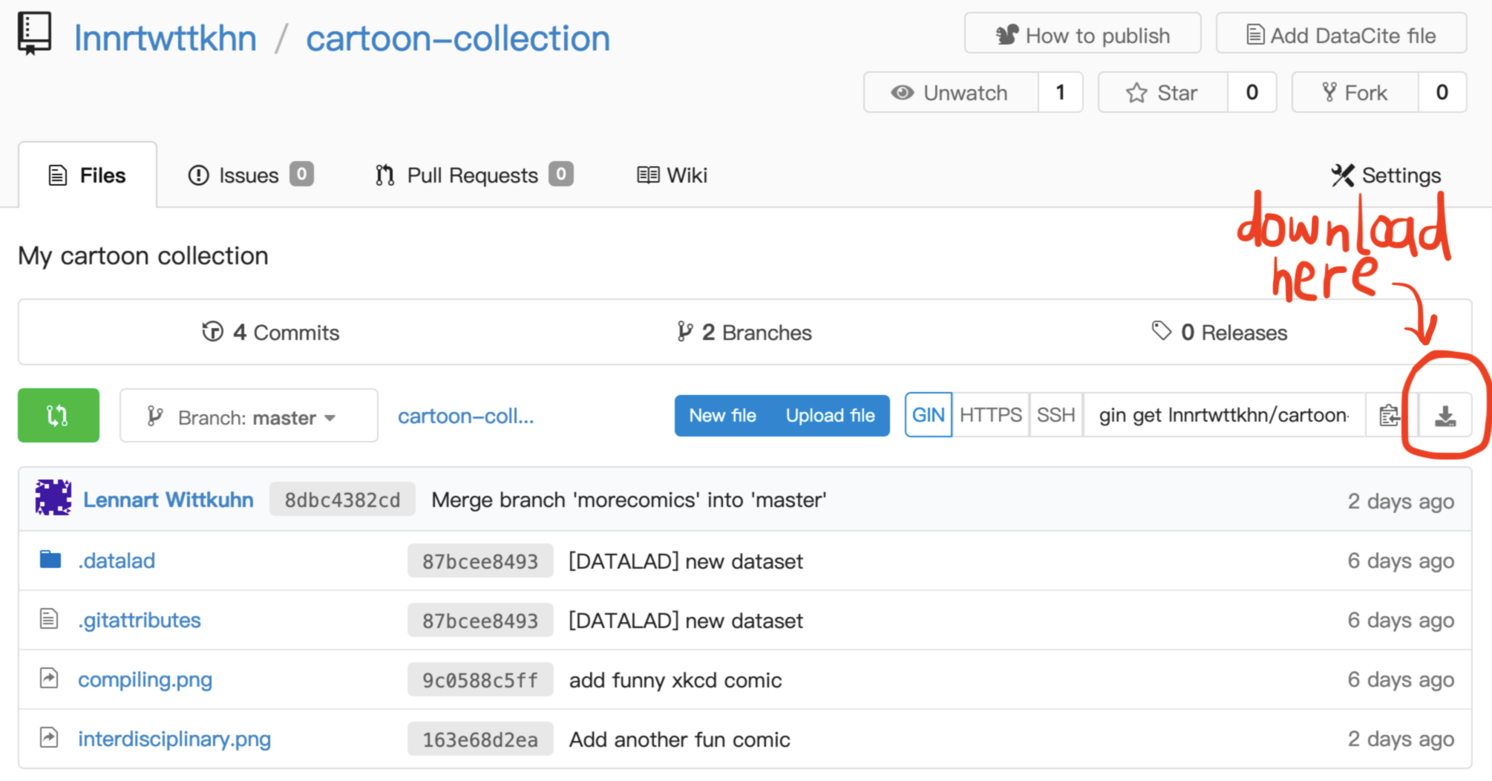Click the green compare/sync icon button
1492x781 pixels.
point(59,416)
